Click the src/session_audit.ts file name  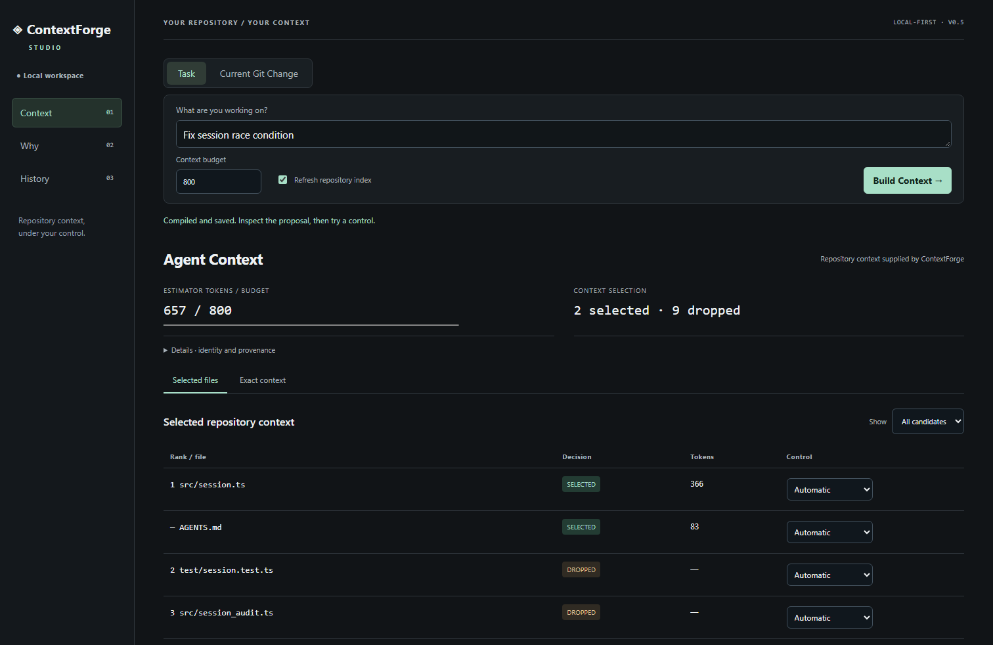(226, 613)
